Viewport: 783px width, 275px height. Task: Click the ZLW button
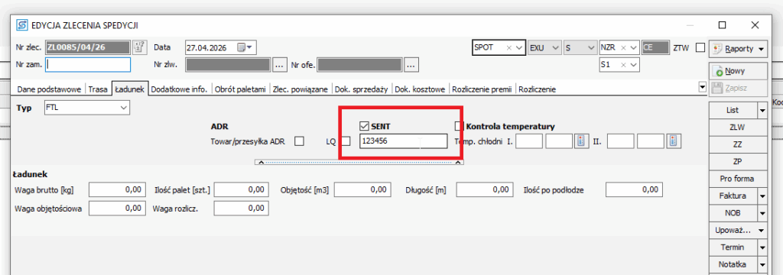point(736,128)
